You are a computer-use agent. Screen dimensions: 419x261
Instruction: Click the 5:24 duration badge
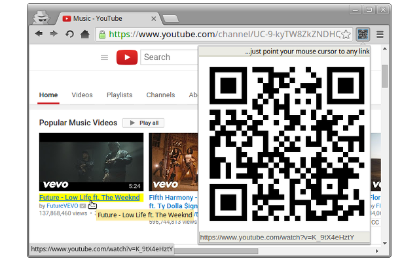[x=134, y=186]
